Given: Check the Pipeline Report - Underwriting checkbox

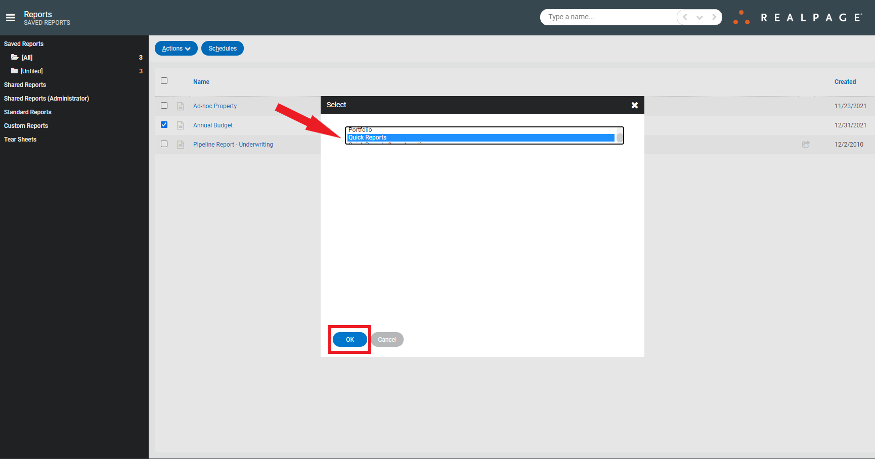Looking at the screenshot, I should click(164, 144).
